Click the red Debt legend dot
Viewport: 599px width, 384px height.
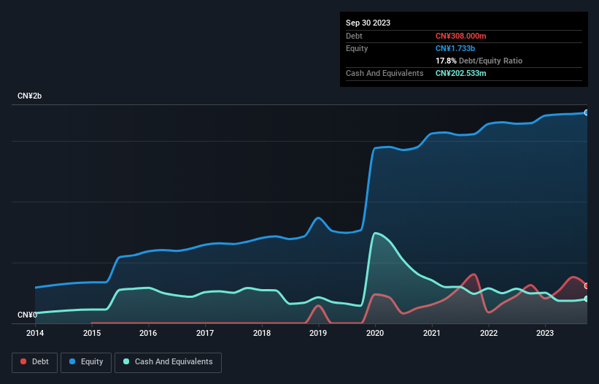pyautogui.click(x=23, y=361)
